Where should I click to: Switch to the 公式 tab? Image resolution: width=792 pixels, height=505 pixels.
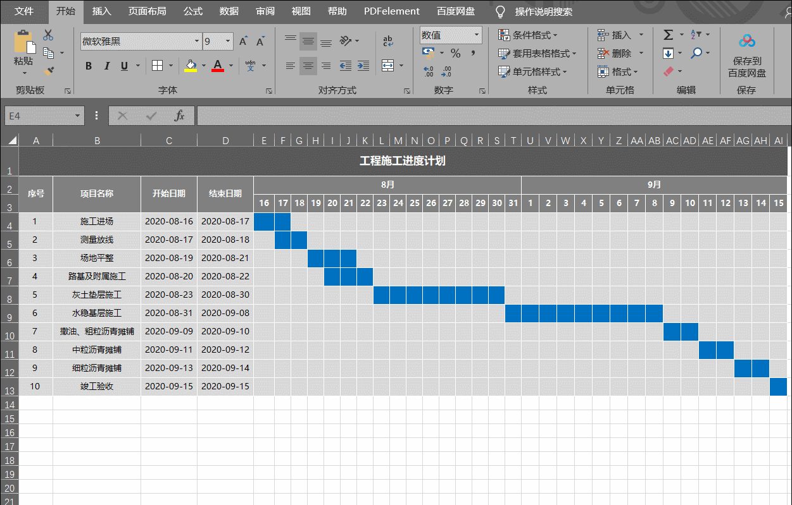[x=193, y=11]
